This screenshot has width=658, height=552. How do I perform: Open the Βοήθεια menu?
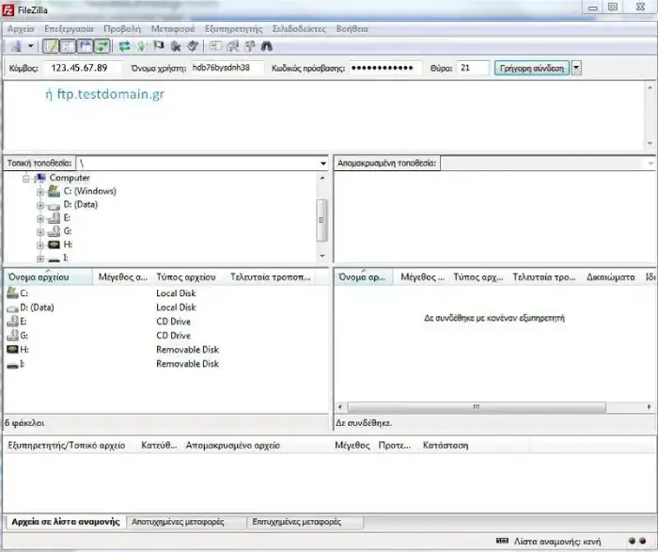pos(352,29)
